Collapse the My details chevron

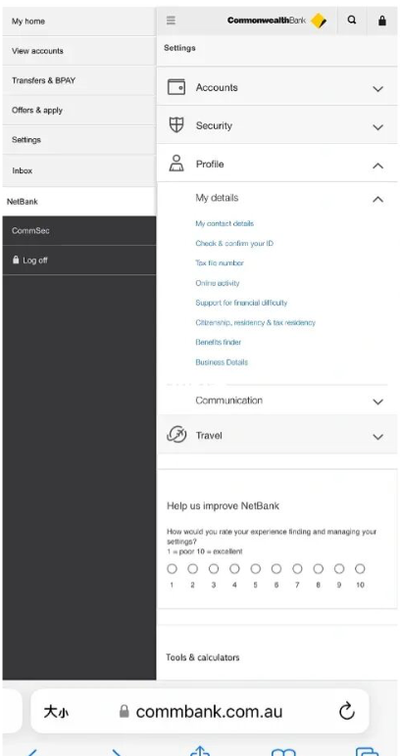tap(377, 199)
